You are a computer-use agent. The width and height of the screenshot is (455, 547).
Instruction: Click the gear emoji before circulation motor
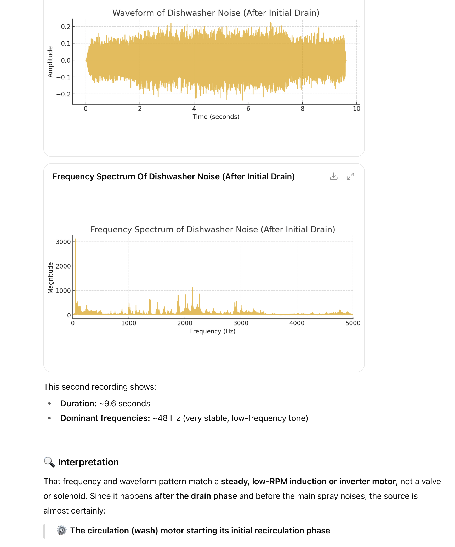(62, 530)
